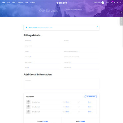
Task: Click the search magnifier icon
Action: (118, 3)
